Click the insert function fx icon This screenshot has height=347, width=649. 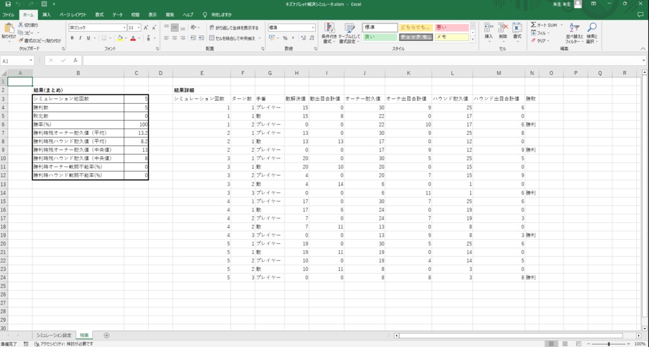[x=75, y=60]
